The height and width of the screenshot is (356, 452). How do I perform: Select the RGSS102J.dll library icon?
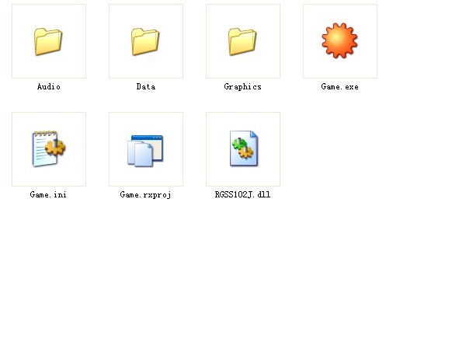click(244, 148)
